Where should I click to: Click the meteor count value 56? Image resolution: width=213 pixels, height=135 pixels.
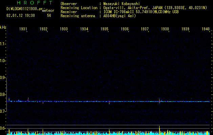[x=49, y=16]
